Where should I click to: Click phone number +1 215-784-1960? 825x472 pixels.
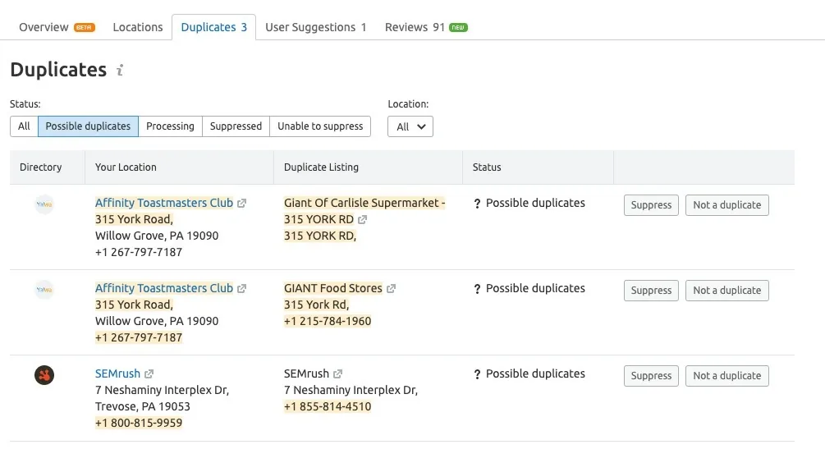(328, 321)
